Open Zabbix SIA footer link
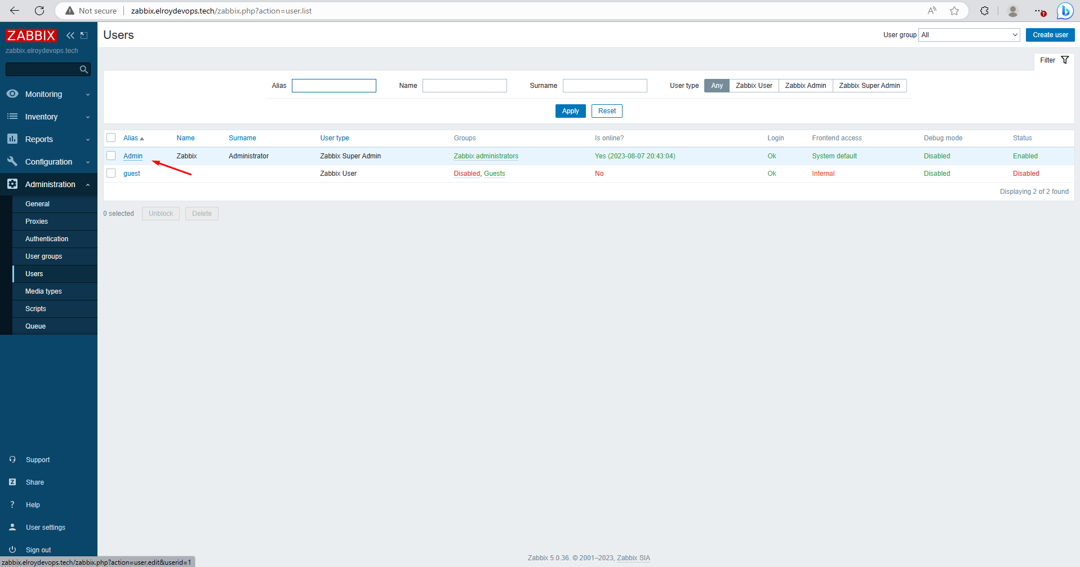This screenshot has width=1080, height=567. pos(633,558)
